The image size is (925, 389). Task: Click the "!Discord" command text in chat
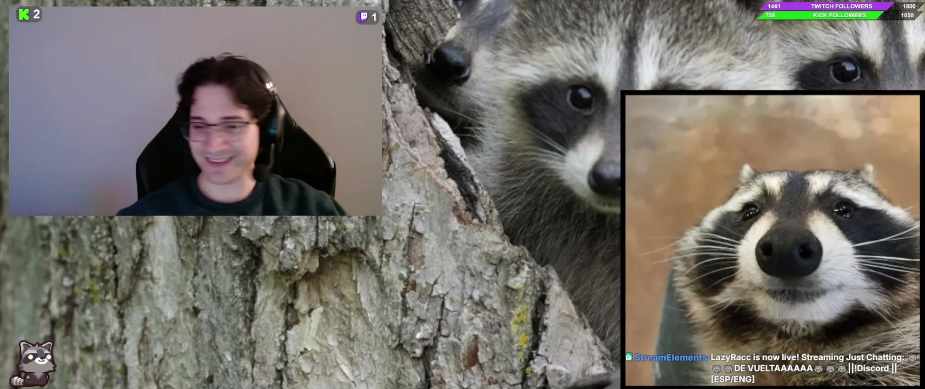click(x=871, y=368)
